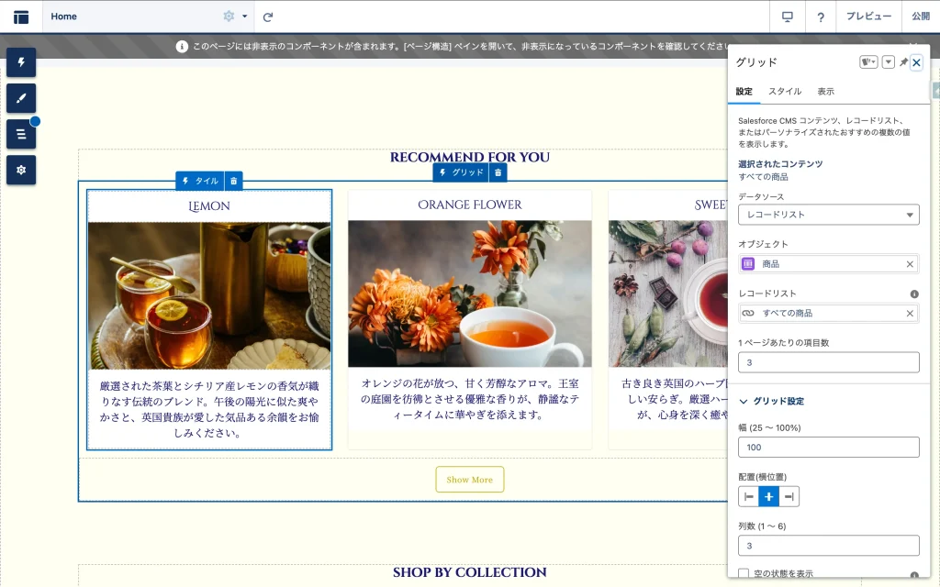Set horizontal alignment to left

[x=749, y=497]
